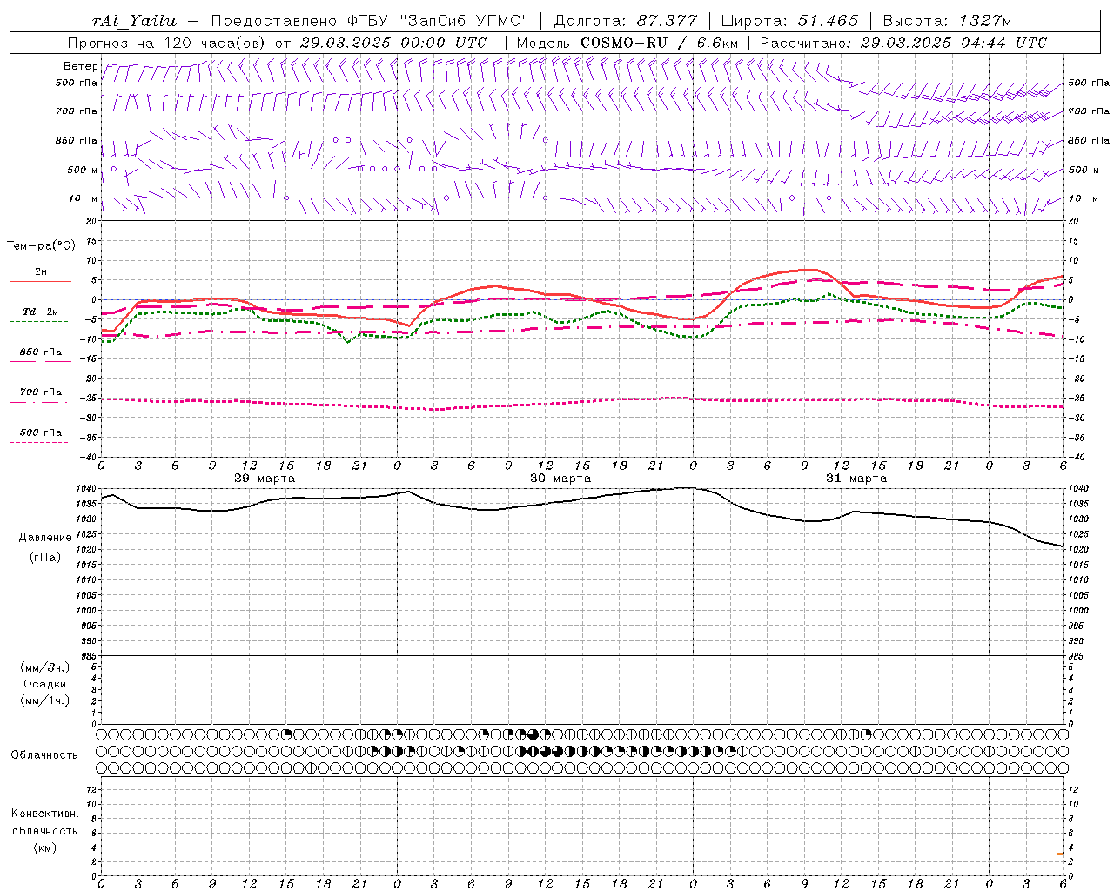Click the Рассчитано: 29.03.2025 04:44 UTC timestamp

pyautogui.click(x=903, y=43)
